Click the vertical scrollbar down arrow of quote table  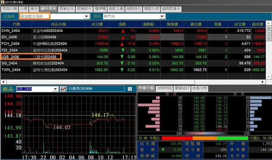[269, 77]
